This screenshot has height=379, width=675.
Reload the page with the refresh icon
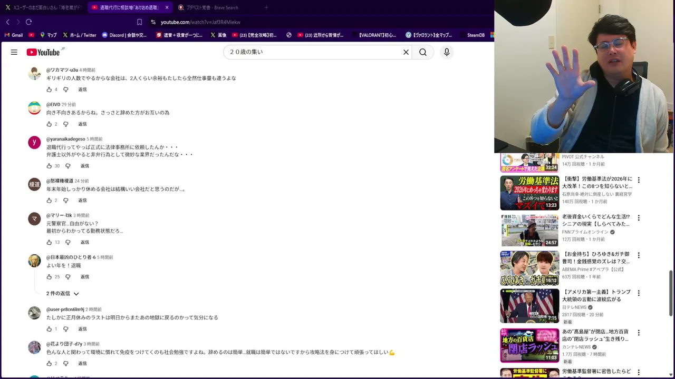click(x=28, y=22)
